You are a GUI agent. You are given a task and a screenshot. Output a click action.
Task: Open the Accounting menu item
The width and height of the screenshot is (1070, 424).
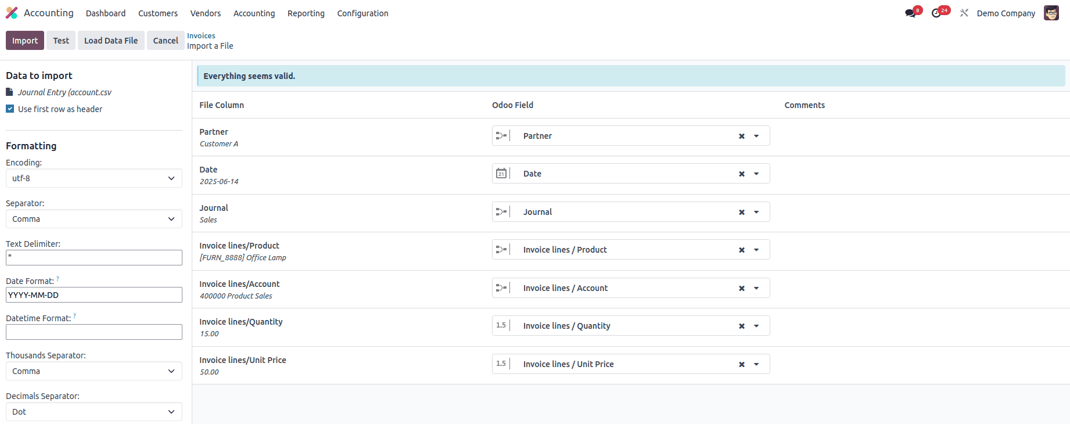click(254, 13)
